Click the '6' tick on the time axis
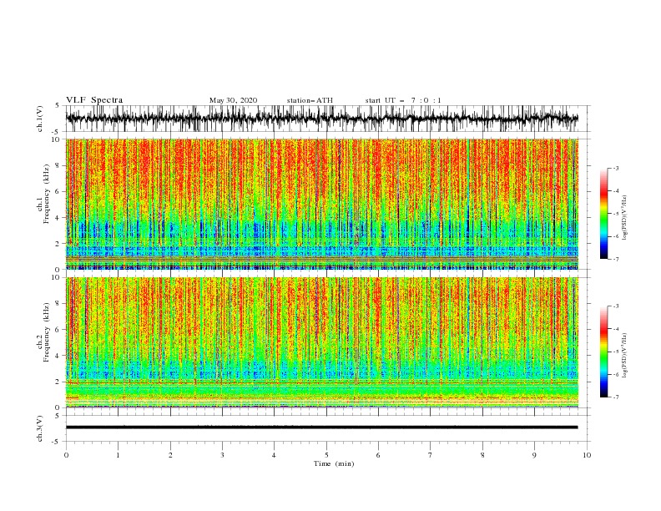This screenshot has height=511, width=661. 378,455
